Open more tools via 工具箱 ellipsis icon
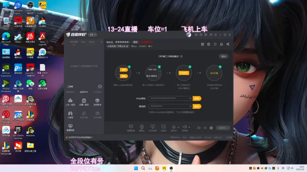The image size is (307, 172). (100, 86)
